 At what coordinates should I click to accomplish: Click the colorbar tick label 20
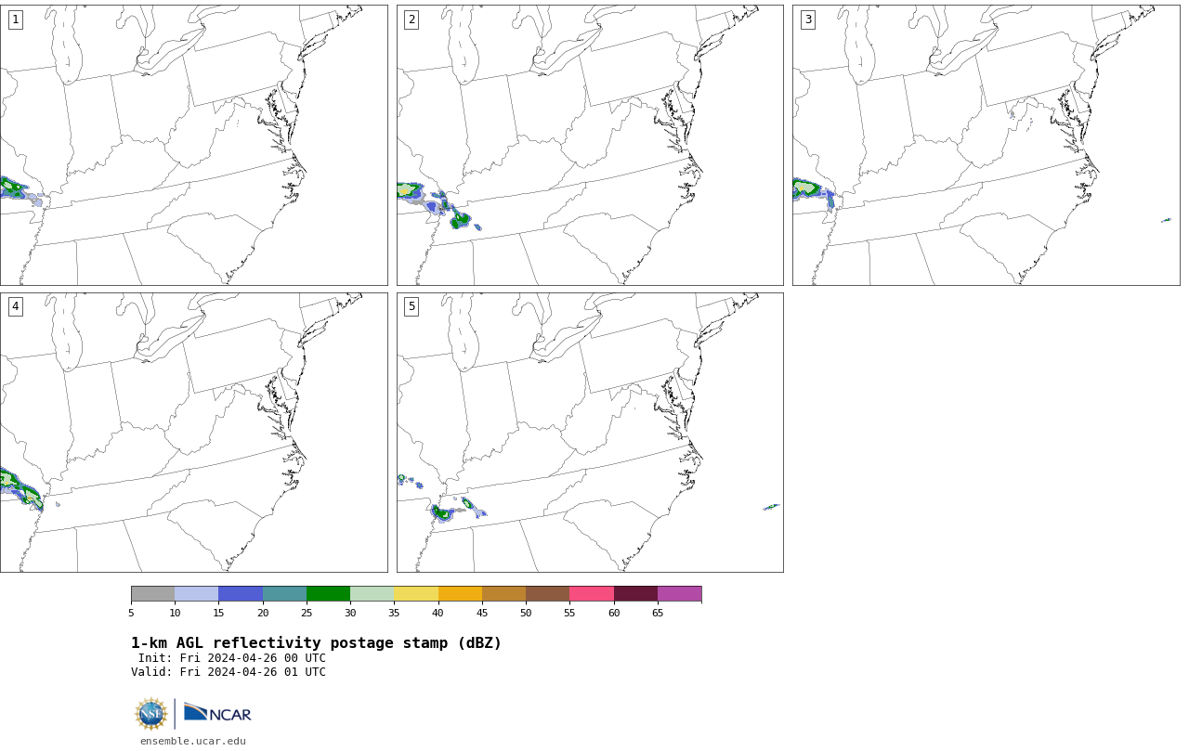(263, 613)
